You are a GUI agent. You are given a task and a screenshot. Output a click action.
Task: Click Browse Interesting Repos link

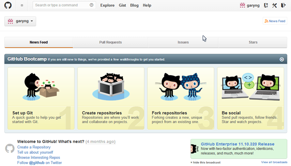[x=39, y=157]
